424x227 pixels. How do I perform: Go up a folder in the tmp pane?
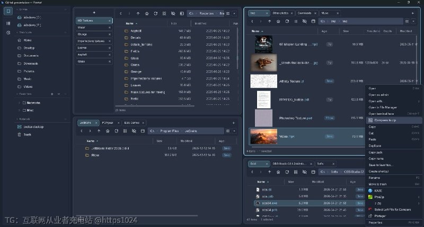coord(269,21)
